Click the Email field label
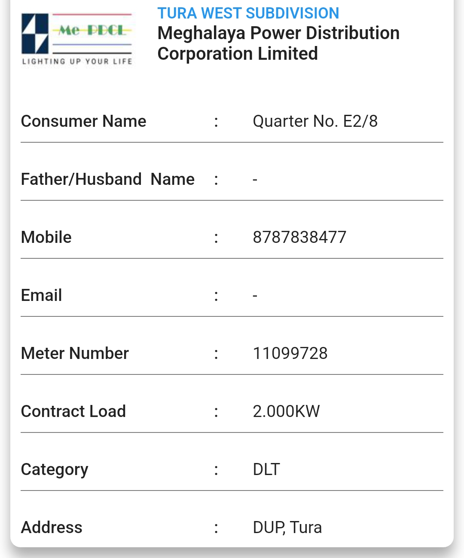Image resolution: width=464 pixels, height=558 pixels. (41, 295)
